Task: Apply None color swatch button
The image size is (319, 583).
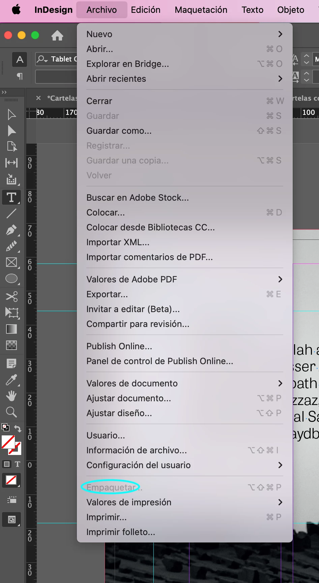Action: click(x=11, y=480)
